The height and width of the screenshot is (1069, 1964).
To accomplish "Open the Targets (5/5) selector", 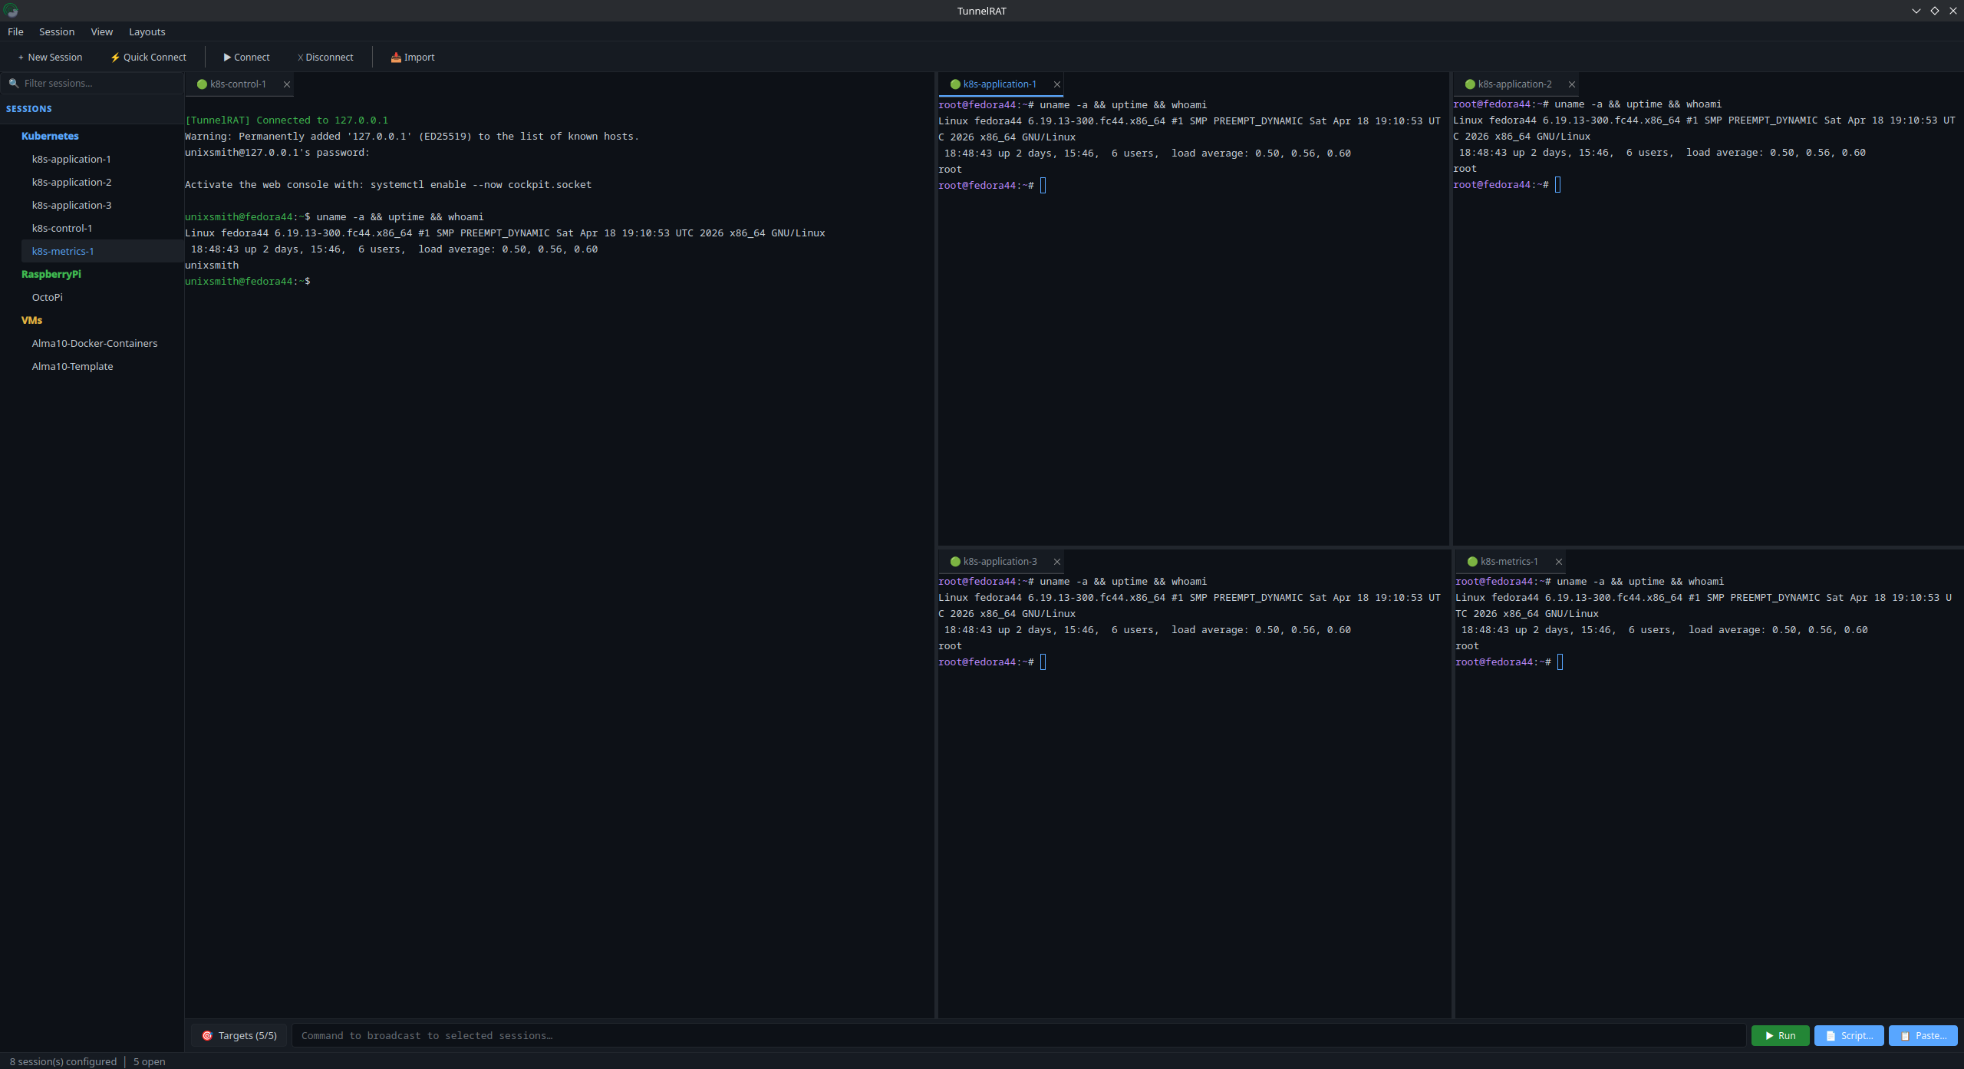I will pos(239,1035).
